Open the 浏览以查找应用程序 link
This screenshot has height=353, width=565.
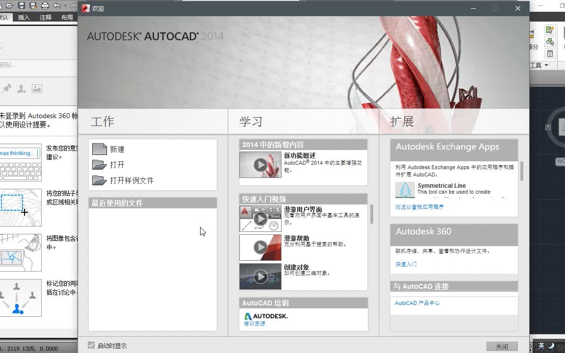tap(420, 207)
